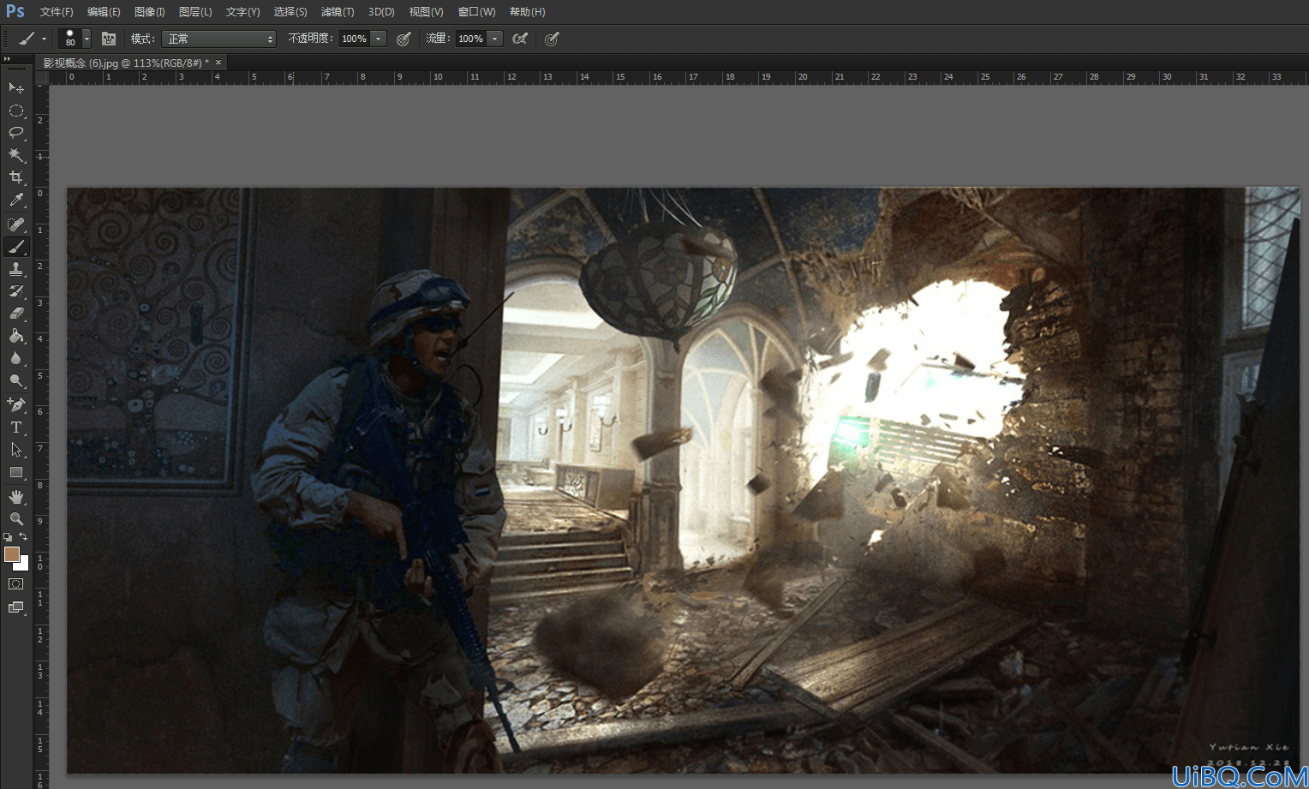Viewport: 1309px width, 789px height.
Task: Open the 窗口(W) menu
Action: click(x=476, y=12)
